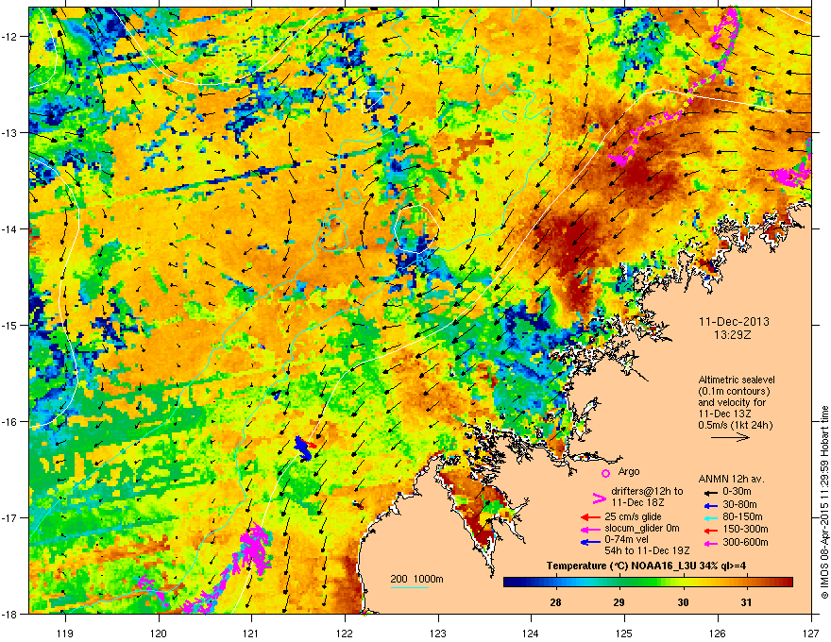Click the 30-80m depth range label
The width and height of the screenshot is (831, 642).
(739, 504)
